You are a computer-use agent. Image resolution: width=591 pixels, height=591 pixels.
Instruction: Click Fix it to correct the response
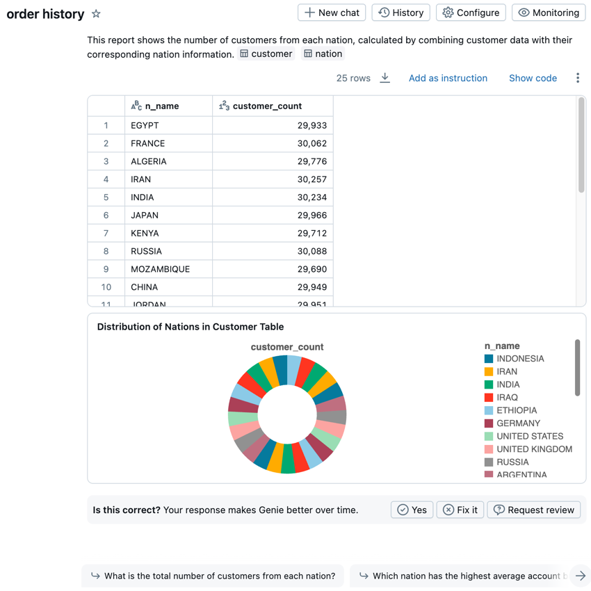(460, 510)
